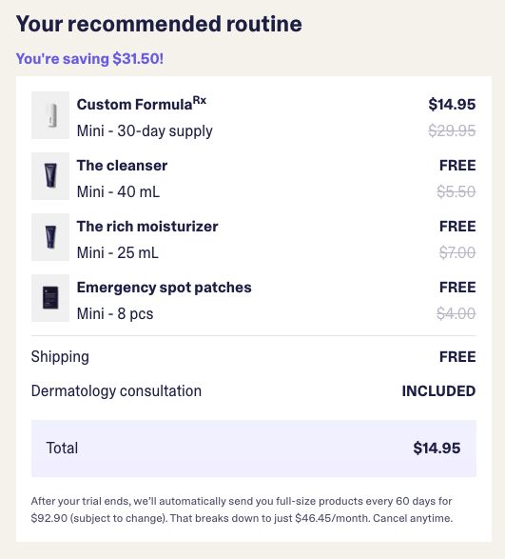Screen dimensions: 505x559
Task: Click the You're saving $31.50 text
Action: [89, 58]
